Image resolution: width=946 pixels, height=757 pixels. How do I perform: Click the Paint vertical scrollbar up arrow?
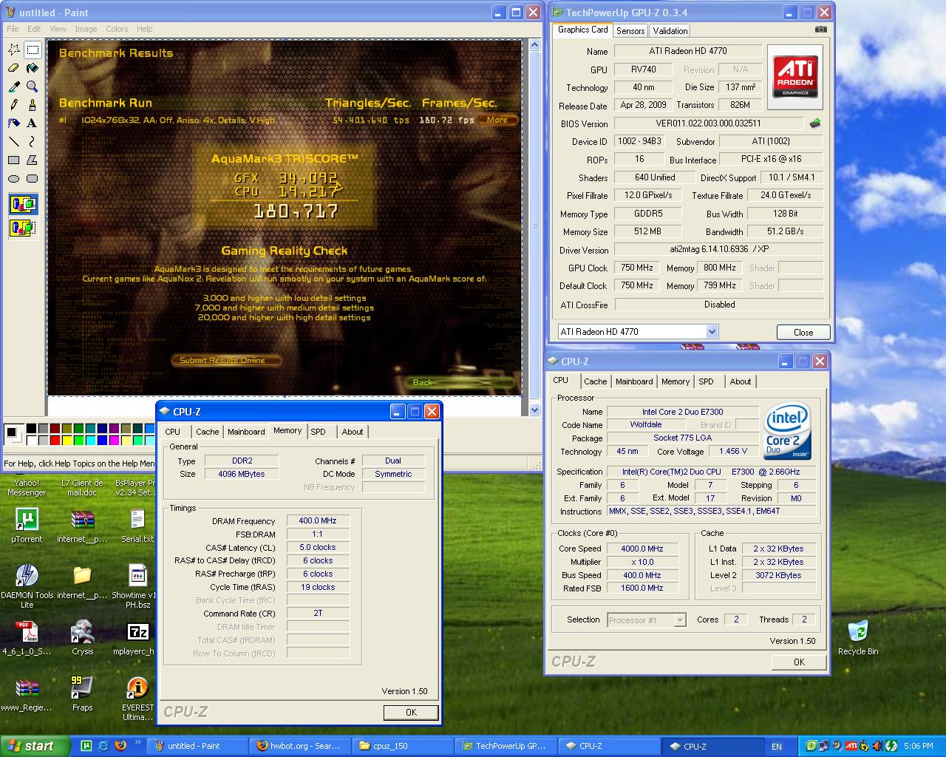535,47
